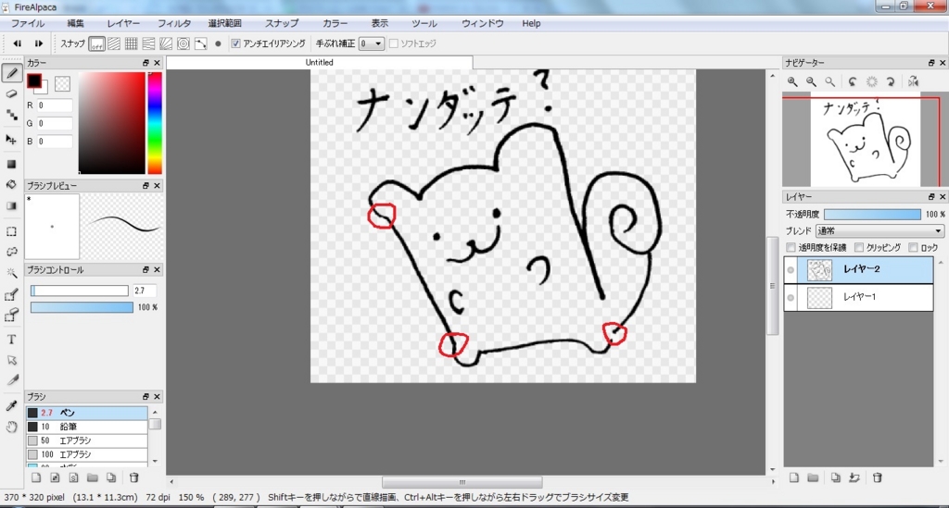This screenshot has width=949, height=508.
Task: Close the カラー panel
Action: click(x=158, y=63)
